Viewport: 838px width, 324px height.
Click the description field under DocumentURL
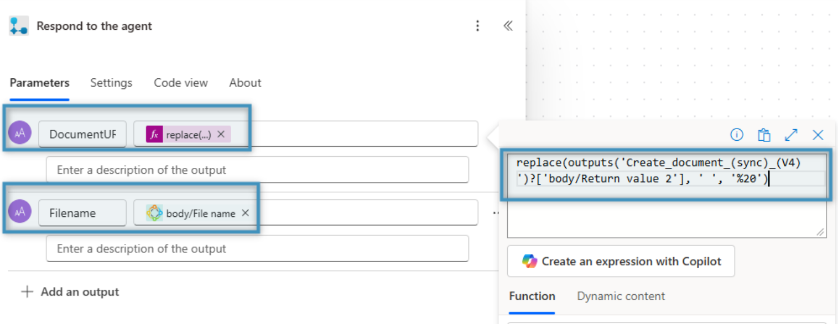coord(257,170)
